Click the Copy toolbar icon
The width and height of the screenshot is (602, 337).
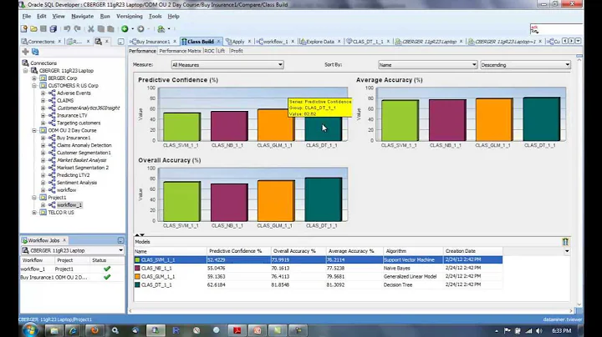click(101, 28)
